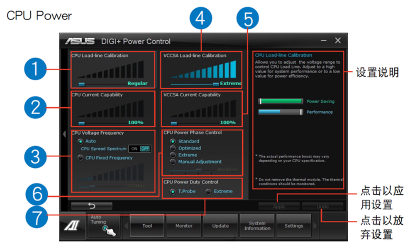Minimize the DIGI+ Power Control window
The image size is (415, 251).
323,41
